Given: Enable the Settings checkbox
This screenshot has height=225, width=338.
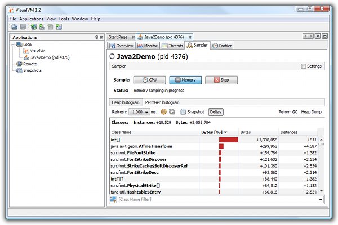Looking at the screenshot, I should 304,66.
